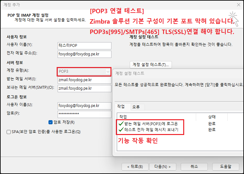The image size is (244, 174).
Task: Click the 서버 정보 section heading
Action: point(15,63)
